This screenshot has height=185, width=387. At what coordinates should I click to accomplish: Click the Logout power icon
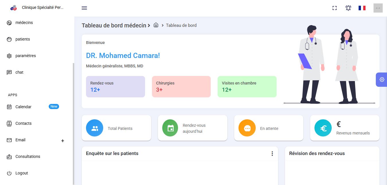tap(9, 173)
